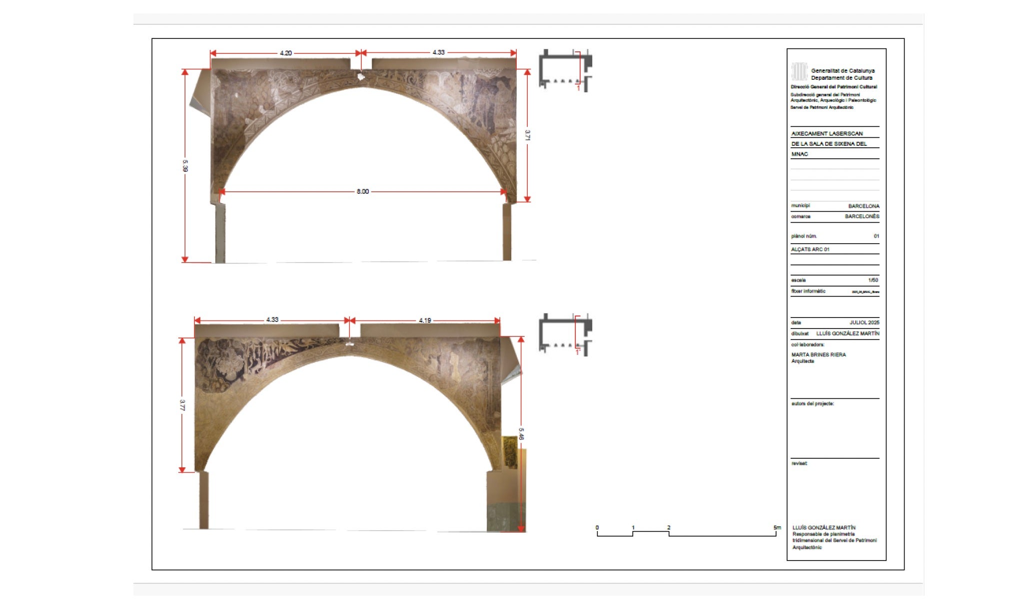Click the sheet number value '01'
1014x610 pixels.
(x=877, y=236)
